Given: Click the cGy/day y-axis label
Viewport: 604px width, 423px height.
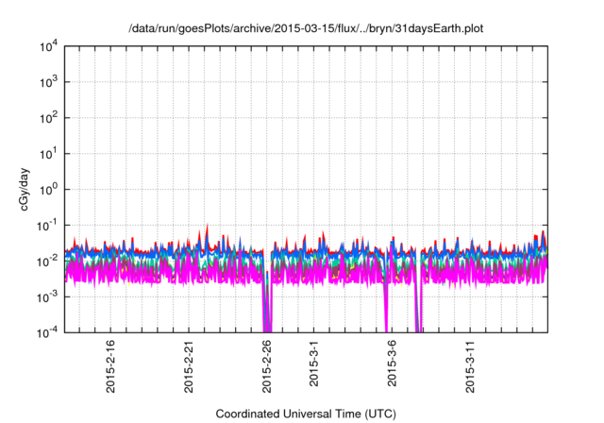Looking at the screenshot, I should (32, 189).
